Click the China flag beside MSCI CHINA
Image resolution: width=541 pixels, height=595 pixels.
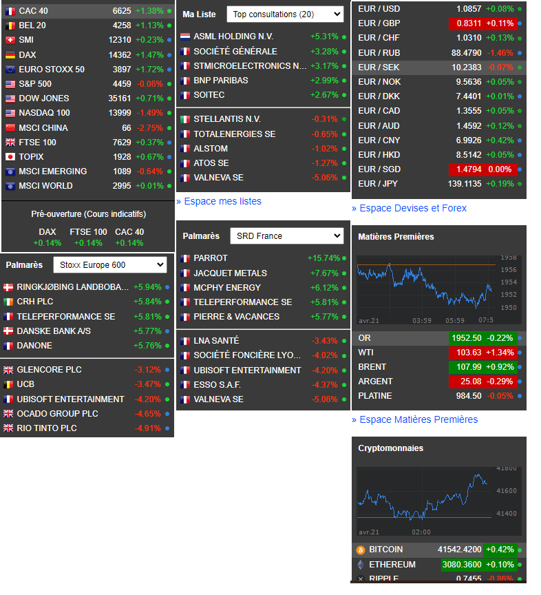[x=10, y=128]
